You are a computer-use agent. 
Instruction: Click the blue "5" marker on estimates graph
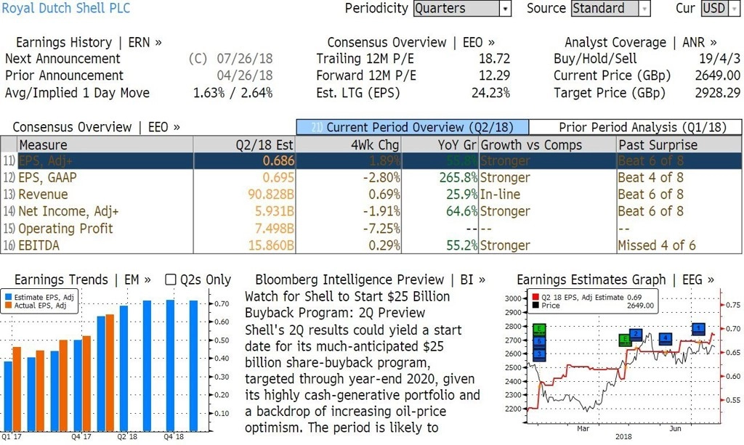(540, 341)
